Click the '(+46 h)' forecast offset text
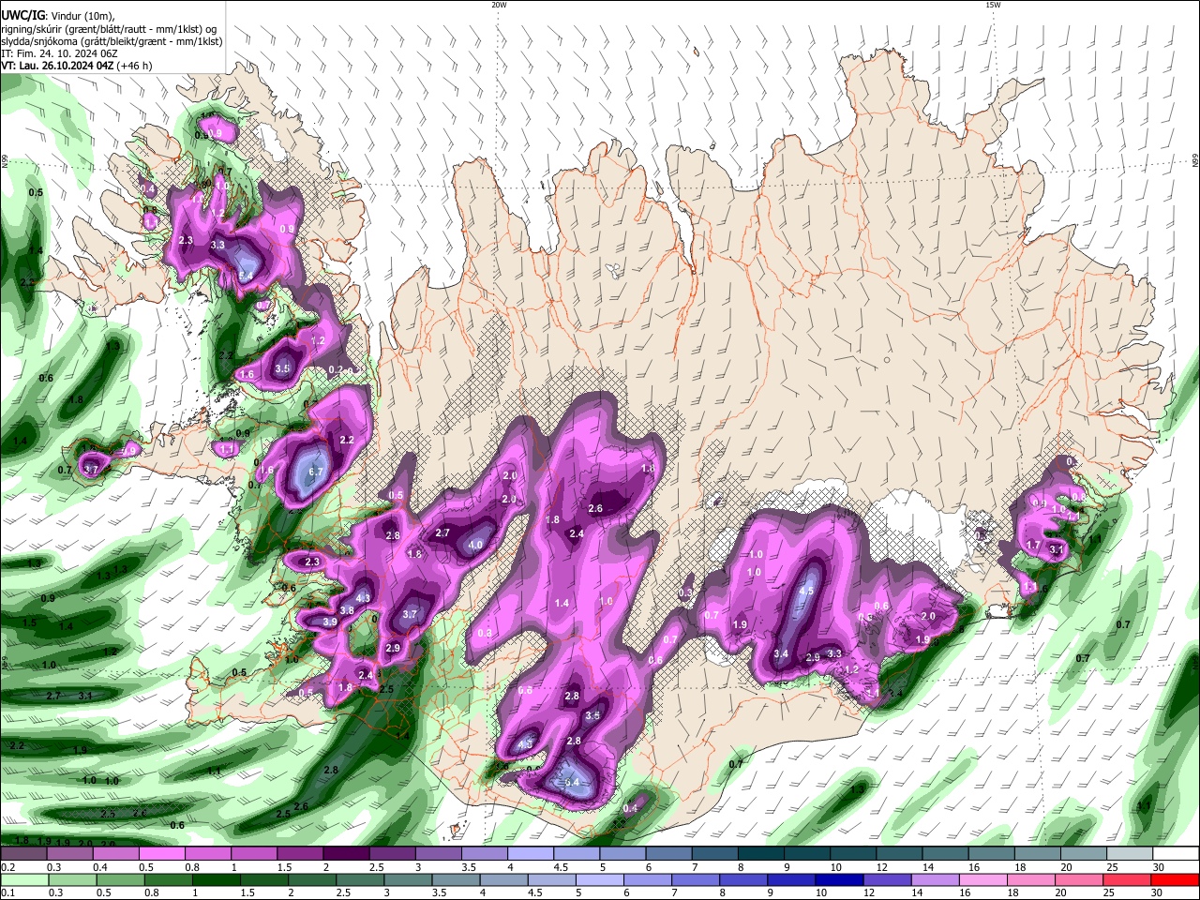The height and width of the screenshot is (900, 1200). [x=136, y=66]
